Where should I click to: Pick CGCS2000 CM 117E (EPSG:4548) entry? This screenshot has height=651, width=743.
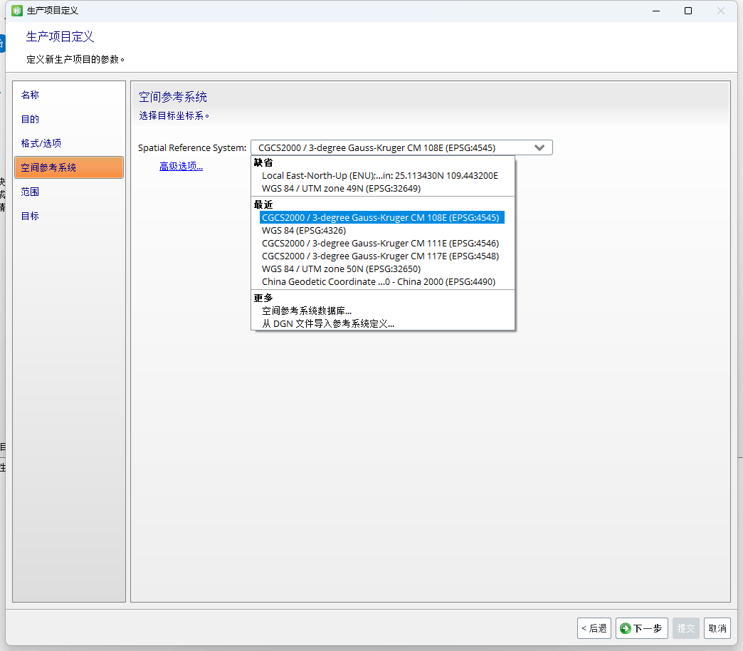click(380, 256)
